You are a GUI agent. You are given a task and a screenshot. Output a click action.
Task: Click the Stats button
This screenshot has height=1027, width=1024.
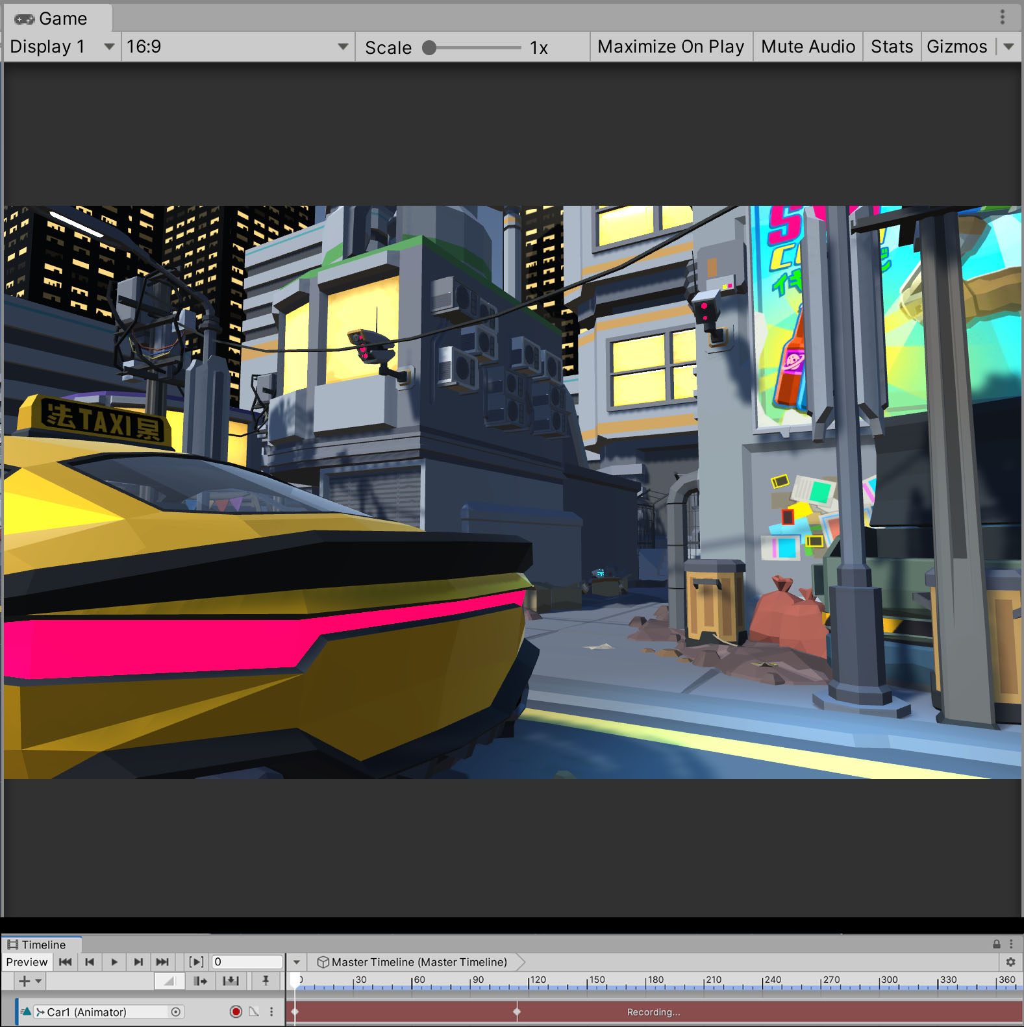pos(891,47)
